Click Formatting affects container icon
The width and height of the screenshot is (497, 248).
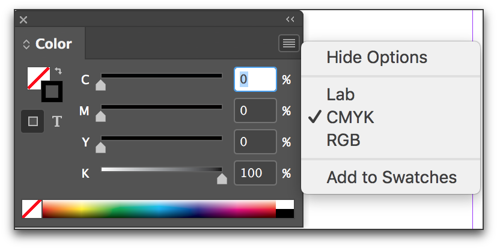(x=32, y=121)
